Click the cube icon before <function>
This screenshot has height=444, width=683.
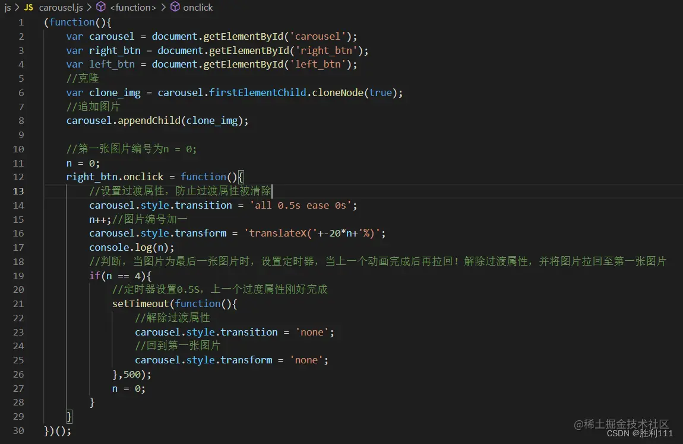pos(101,7)
